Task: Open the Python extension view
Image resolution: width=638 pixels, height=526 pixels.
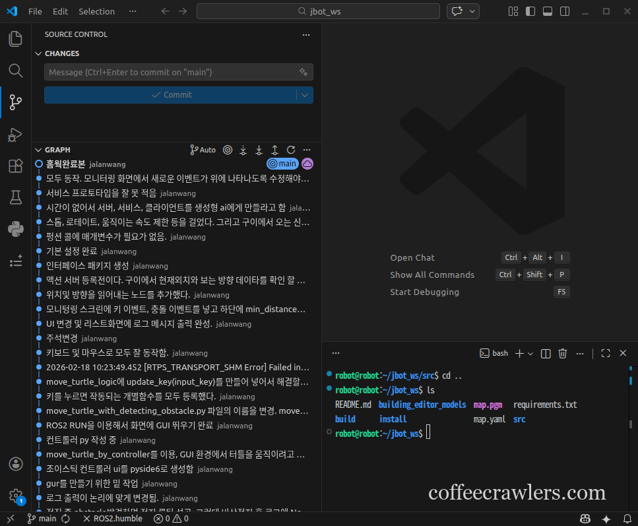Action: tap(15, 229)
